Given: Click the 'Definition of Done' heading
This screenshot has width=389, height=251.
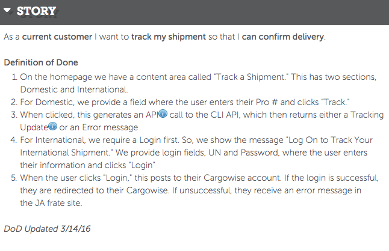Looking at the screenshot, I should (x=41, y=62).
